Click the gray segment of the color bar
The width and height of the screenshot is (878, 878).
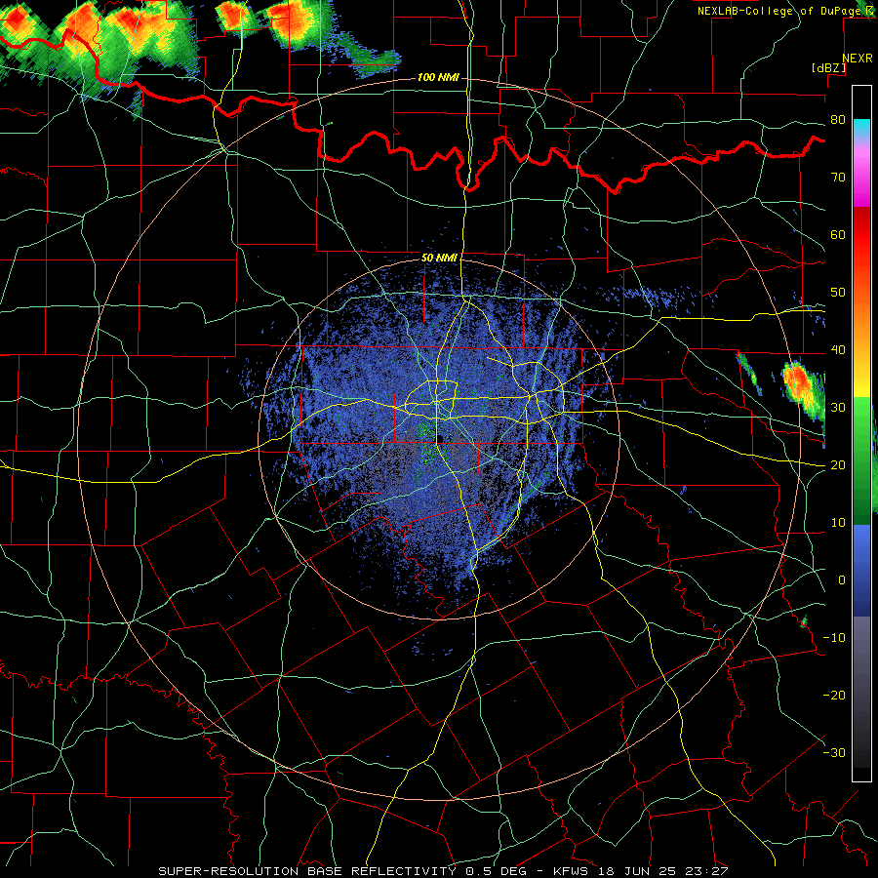click(861, 666)
